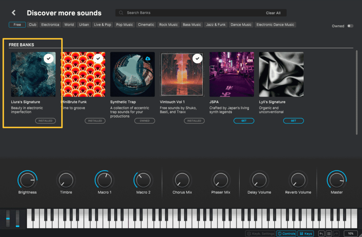This screenshot has width=362, height=237.
Task: Open Keyb. Settings in the bottom bar
Action: point(261,233)
